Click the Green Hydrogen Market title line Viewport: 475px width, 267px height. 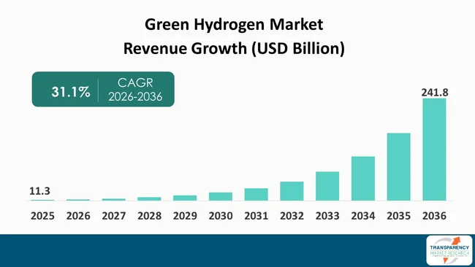pos(234,25)
